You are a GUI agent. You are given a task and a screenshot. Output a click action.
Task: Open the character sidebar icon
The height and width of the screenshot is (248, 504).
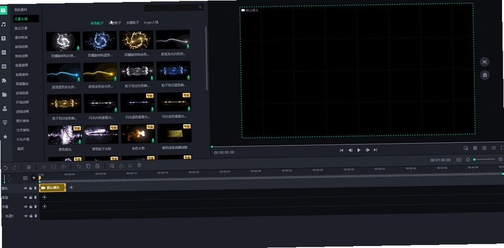click(5, 109)
